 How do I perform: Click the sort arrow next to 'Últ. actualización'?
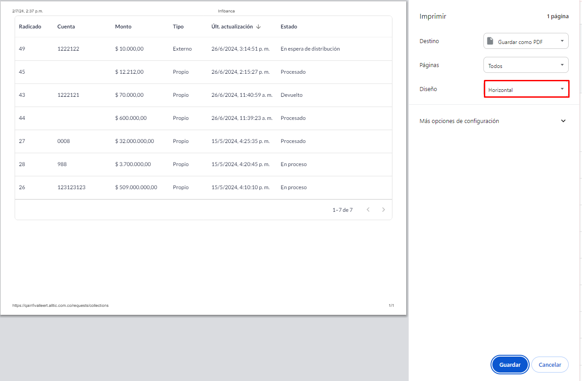coord(258,27)
